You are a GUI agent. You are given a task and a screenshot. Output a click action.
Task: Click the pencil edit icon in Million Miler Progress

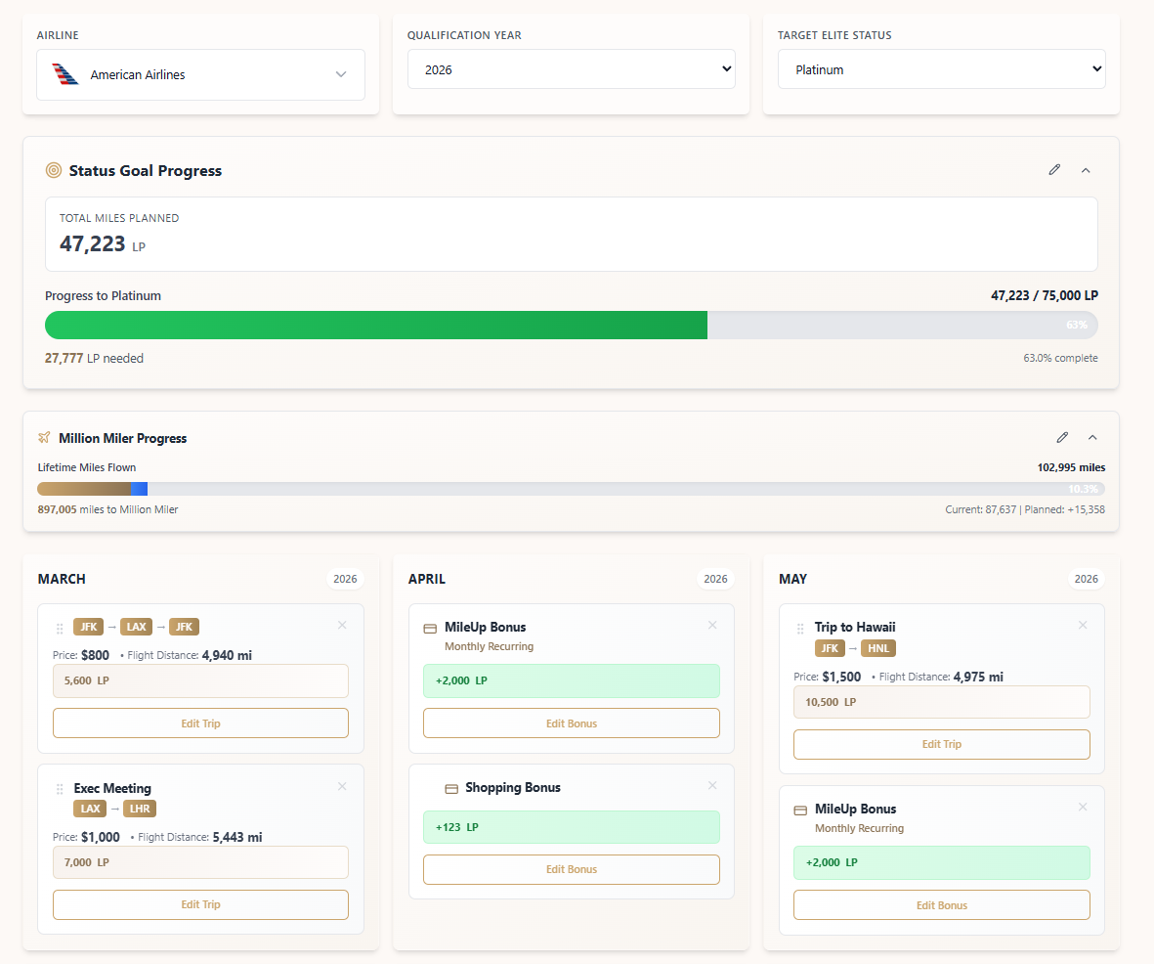coord(1062,438)
